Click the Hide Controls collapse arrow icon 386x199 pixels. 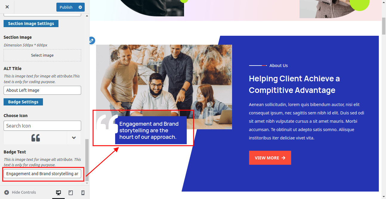7,192
